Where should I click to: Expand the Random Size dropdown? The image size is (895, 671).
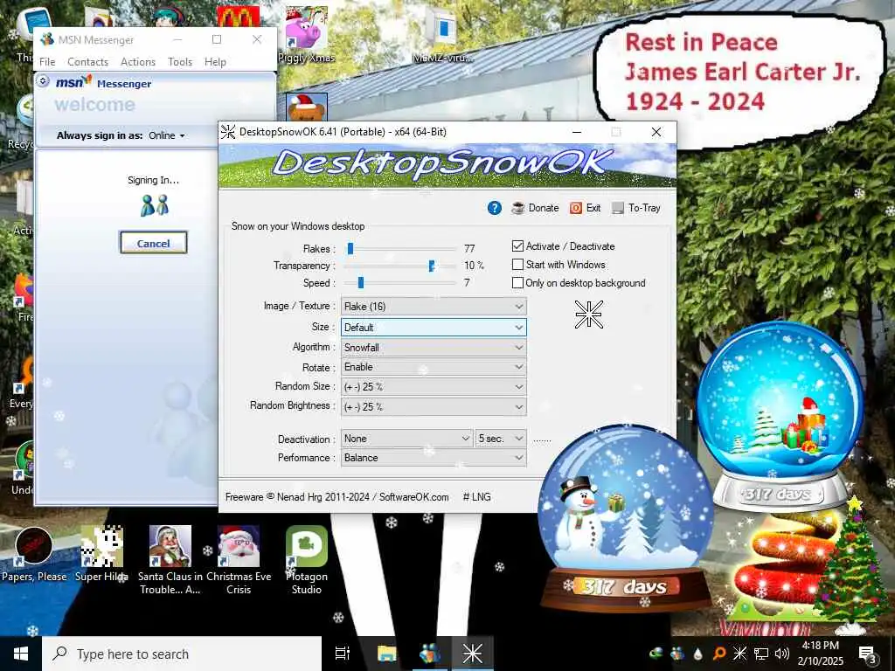[434, 387]
